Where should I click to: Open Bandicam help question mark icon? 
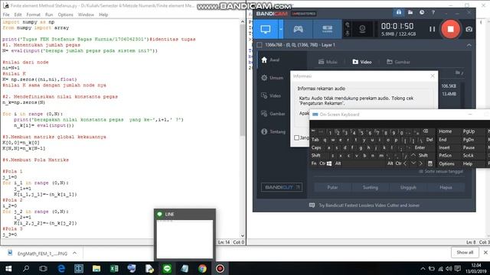click(x=433, y=12)
